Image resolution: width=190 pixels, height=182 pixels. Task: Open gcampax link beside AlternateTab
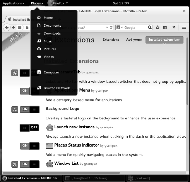tap(92, 72)
